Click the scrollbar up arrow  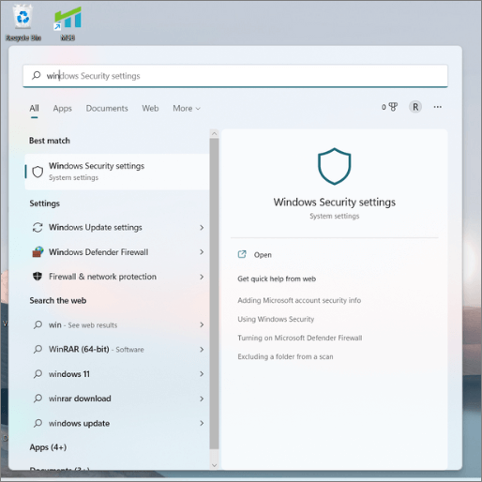click(x=214, y=133)
